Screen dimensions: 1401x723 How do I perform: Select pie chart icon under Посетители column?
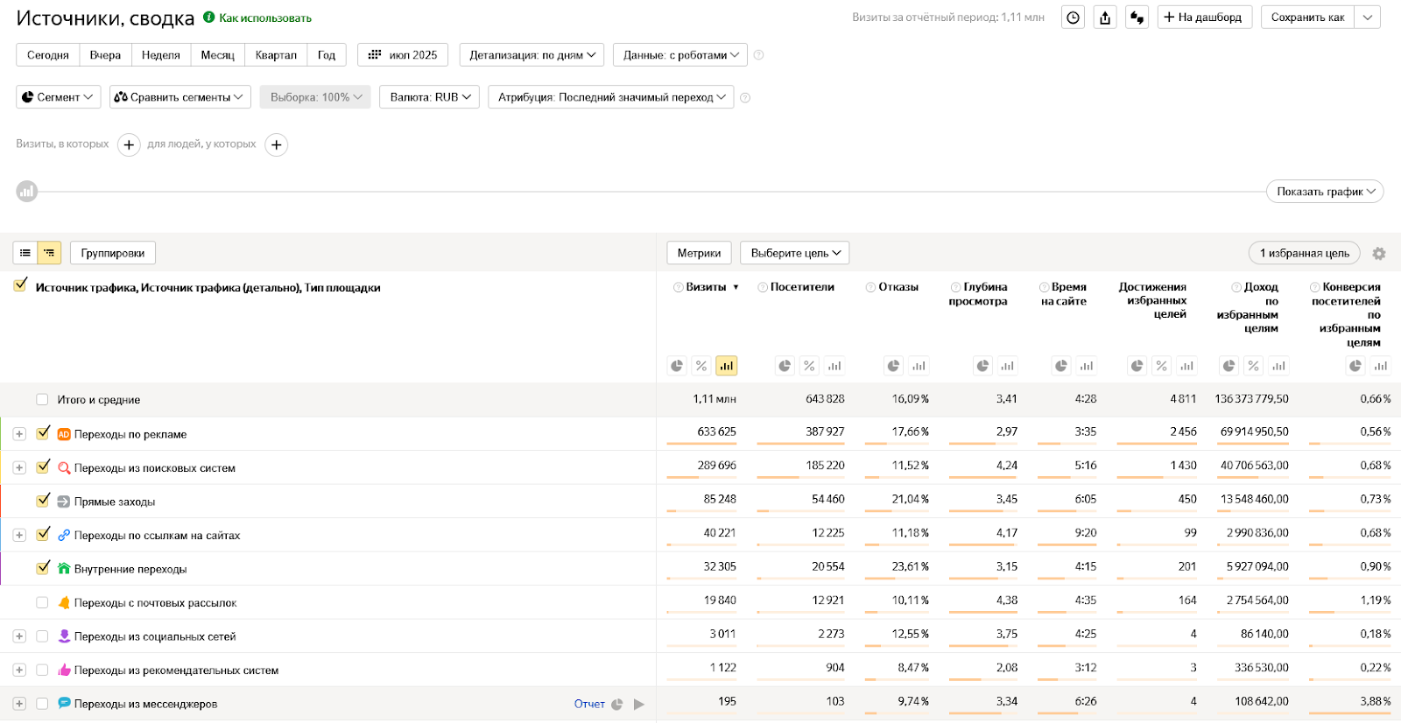[x=785, y=366]
